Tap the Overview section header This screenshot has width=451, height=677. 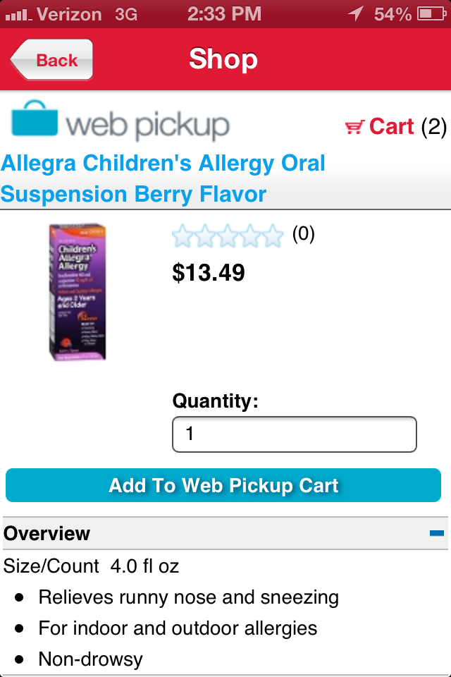[225, 533]
